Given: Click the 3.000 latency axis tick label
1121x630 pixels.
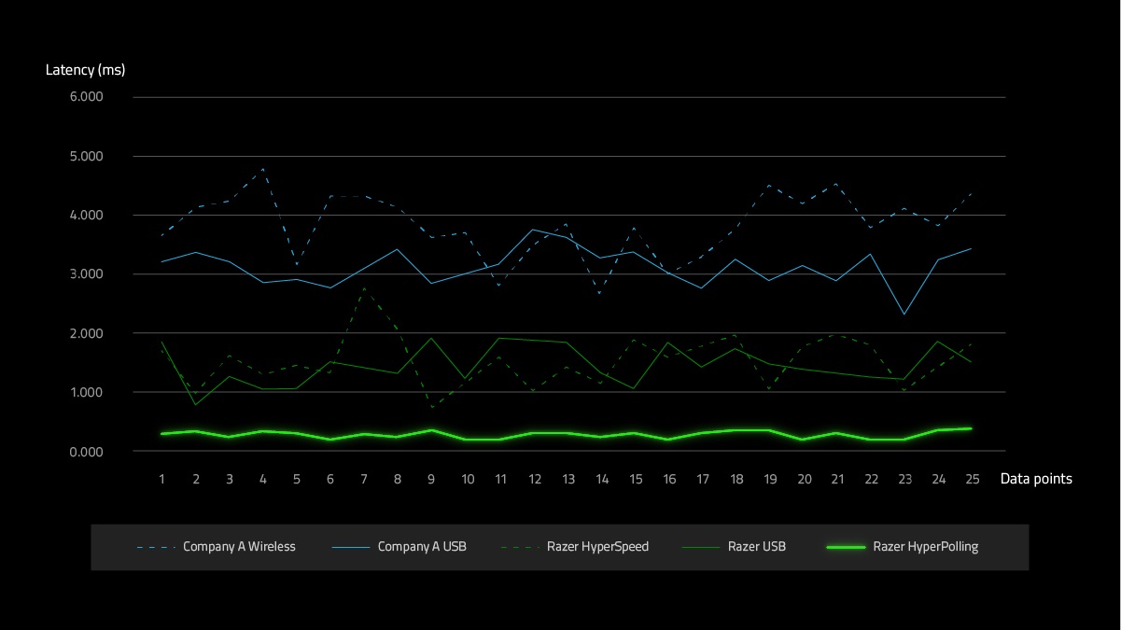Looking at the screenshot, I should point(85,274).
